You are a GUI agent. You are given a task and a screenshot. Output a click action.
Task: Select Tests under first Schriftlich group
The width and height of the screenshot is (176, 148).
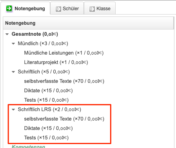click(x=46, y=100)
